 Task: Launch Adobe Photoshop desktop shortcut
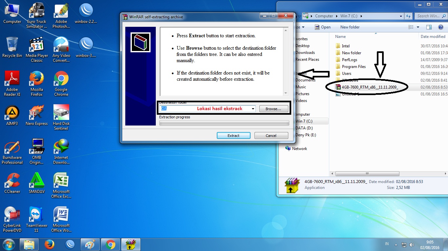click(61, 15)
